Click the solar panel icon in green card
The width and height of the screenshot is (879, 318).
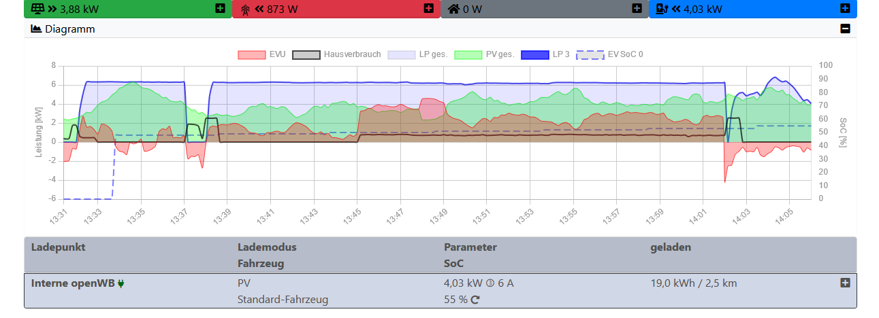click(37, 9)
